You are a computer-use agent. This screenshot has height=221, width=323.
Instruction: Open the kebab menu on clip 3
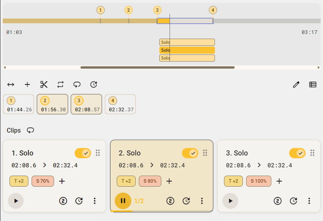pos(309,201)
